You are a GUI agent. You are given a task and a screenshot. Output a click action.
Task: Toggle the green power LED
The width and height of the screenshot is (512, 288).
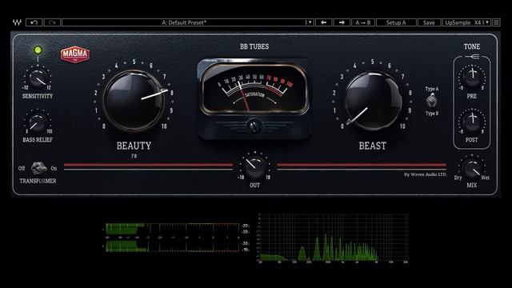38,50
